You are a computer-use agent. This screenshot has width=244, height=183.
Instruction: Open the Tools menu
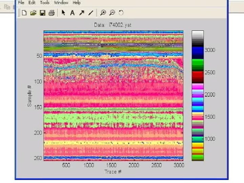[45, 3]
